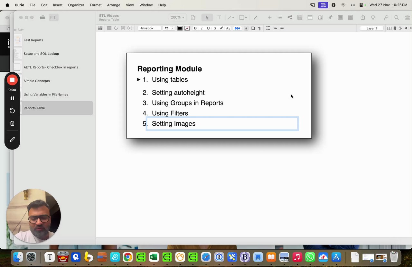Viewport: 412px width, 267px height.
Task: Open the 200% zoom dropdown
Action: 178,17
